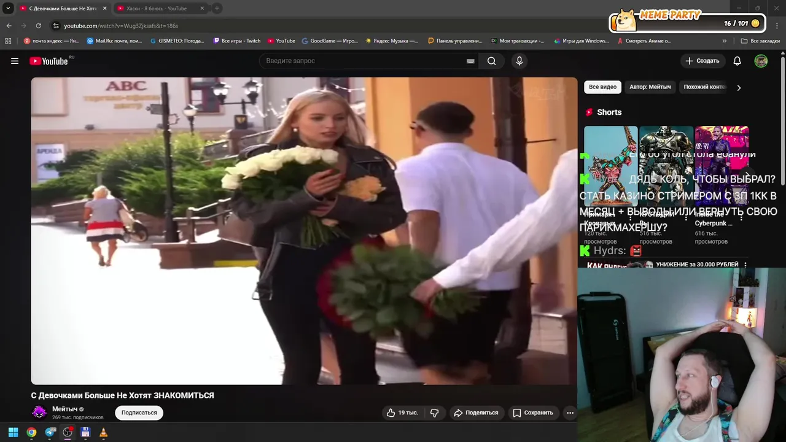Screen dimensions: 786x442
Task: Open the 'Игры для Windows' bookmark
Action: (x=580, y=41)
